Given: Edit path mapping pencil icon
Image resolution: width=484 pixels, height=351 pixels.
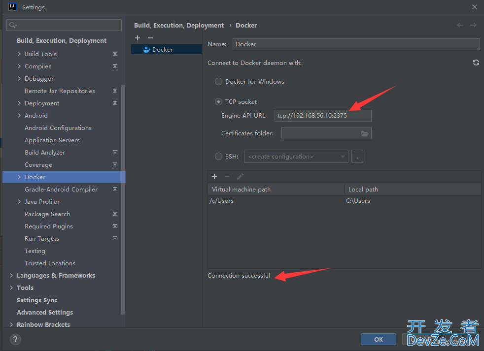Looking at the screenshot, I should tap(240, 177).
